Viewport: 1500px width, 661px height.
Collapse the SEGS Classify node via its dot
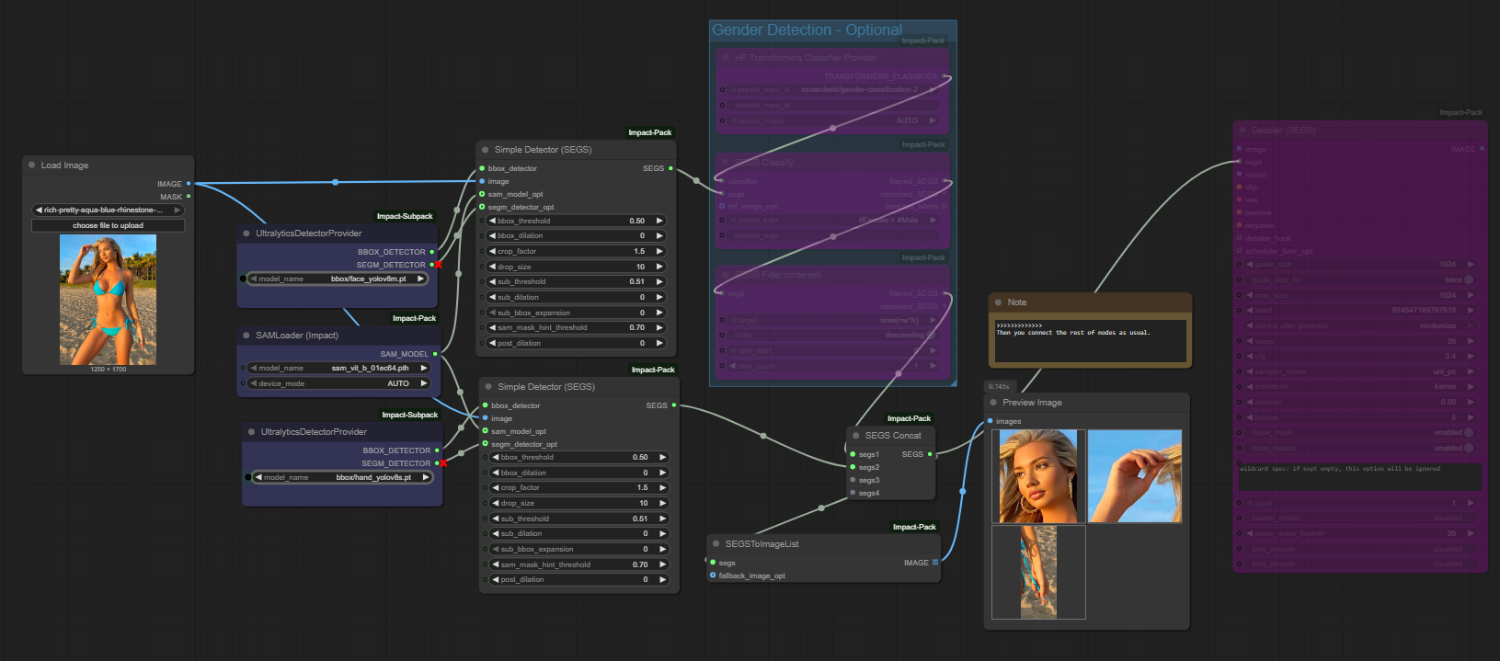(x=726, y=163)
